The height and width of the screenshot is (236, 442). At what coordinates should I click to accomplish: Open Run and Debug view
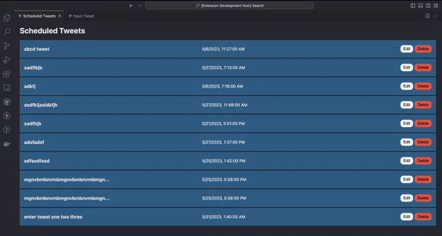coord(6,60)
